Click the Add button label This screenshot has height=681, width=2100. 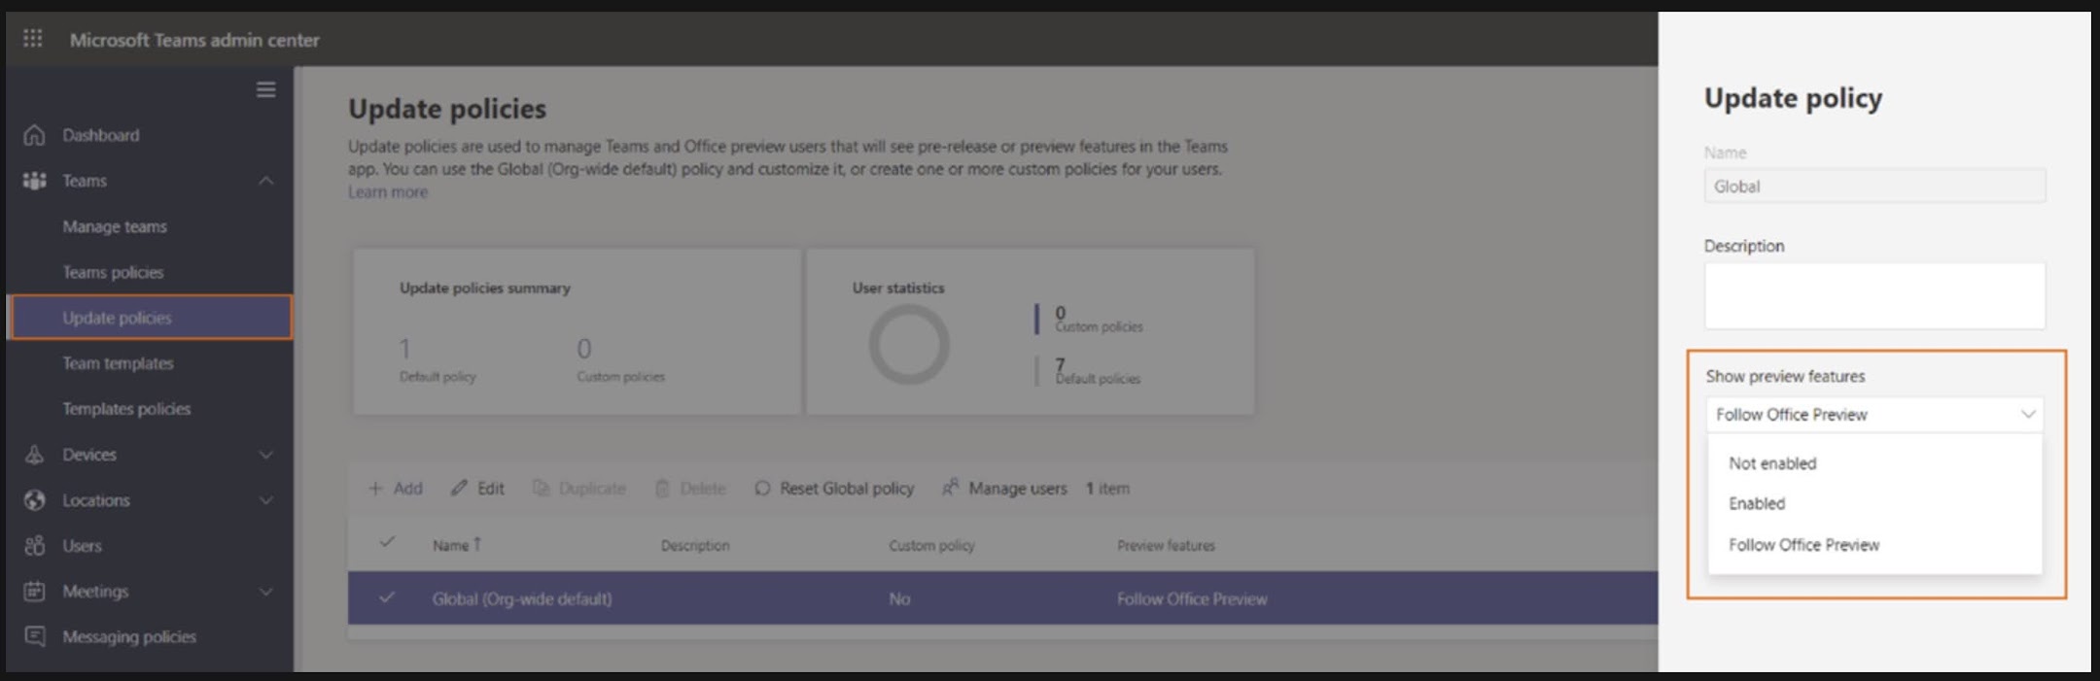pyautogui.click(x=407, y=489)
